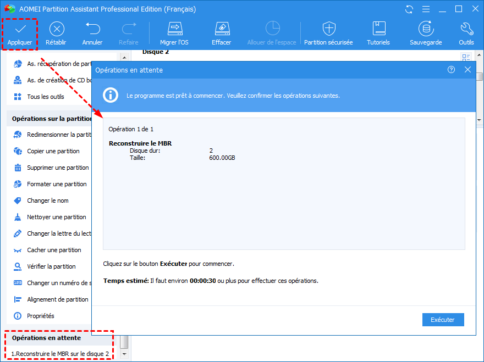Click the Cacher une partition eye icon

(x=18, y=250)
